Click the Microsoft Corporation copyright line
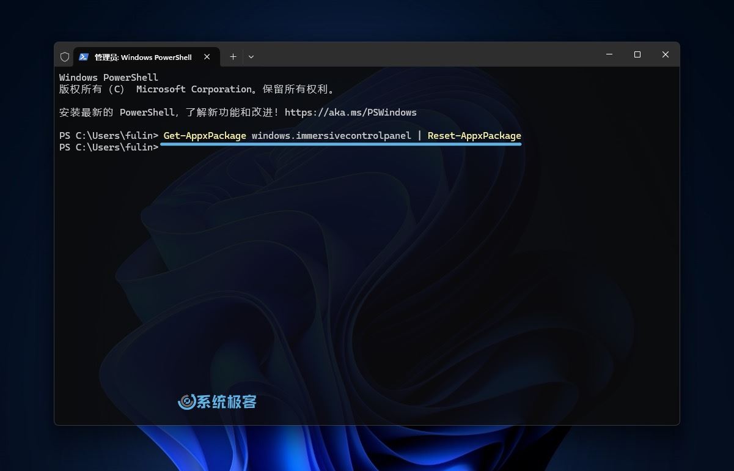 tap(197, 89)
